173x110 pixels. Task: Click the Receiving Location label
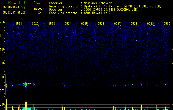point(64,6)
